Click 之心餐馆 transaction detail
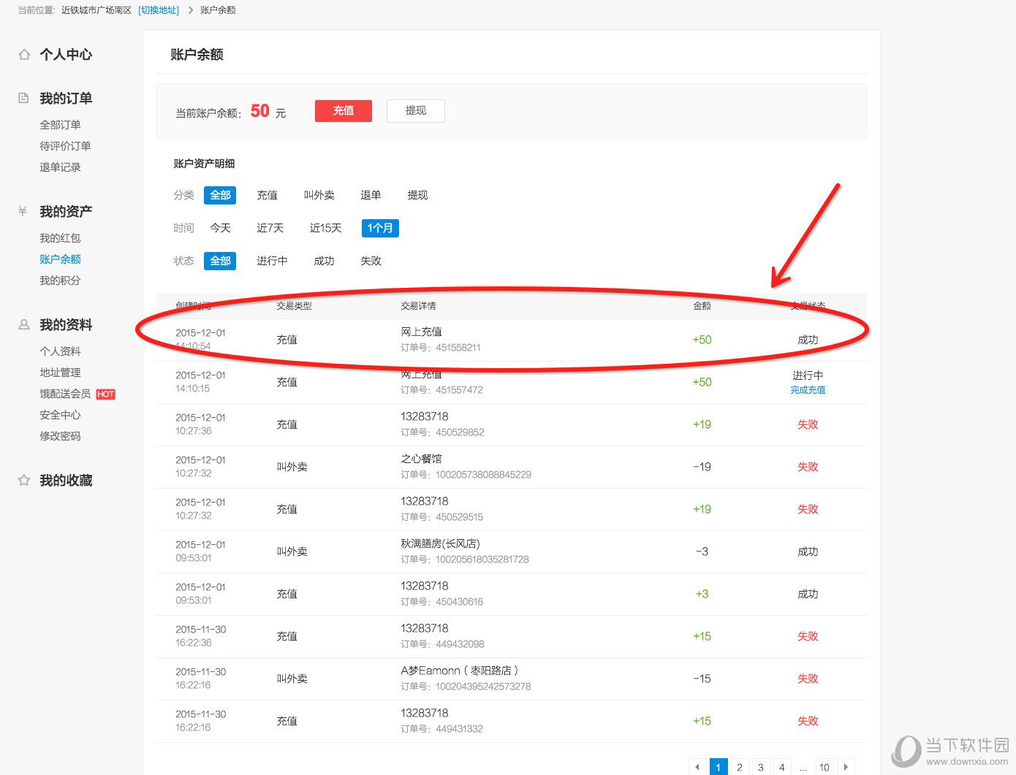This screenshot has width=1016, height=775. click(x=421, y=459)
